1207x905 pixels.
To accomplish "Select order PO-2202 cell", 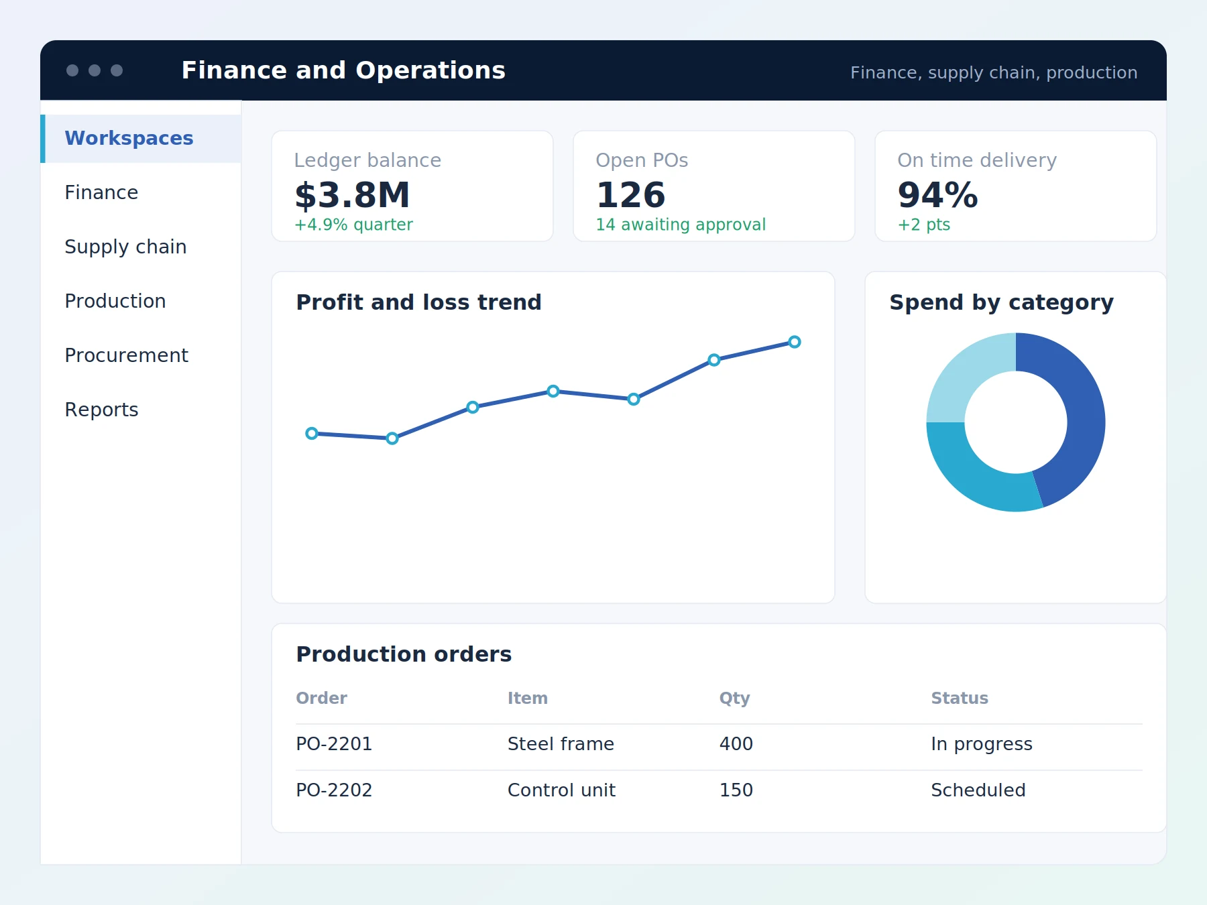I will point(334,790).
